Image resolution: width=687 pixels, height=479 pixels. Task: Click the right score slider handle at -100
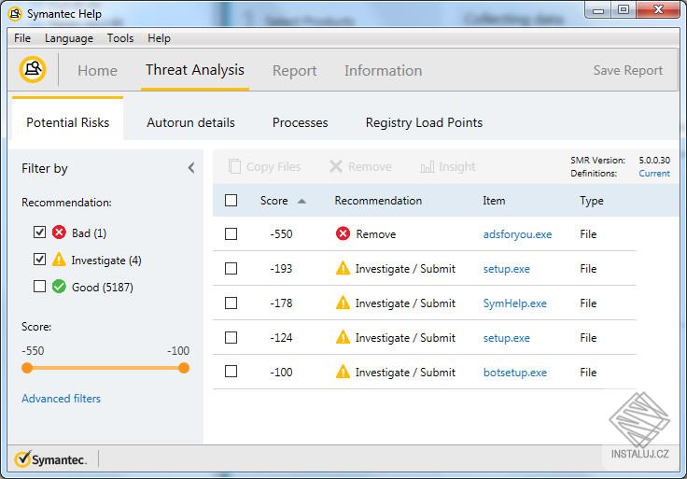[184, 368]
